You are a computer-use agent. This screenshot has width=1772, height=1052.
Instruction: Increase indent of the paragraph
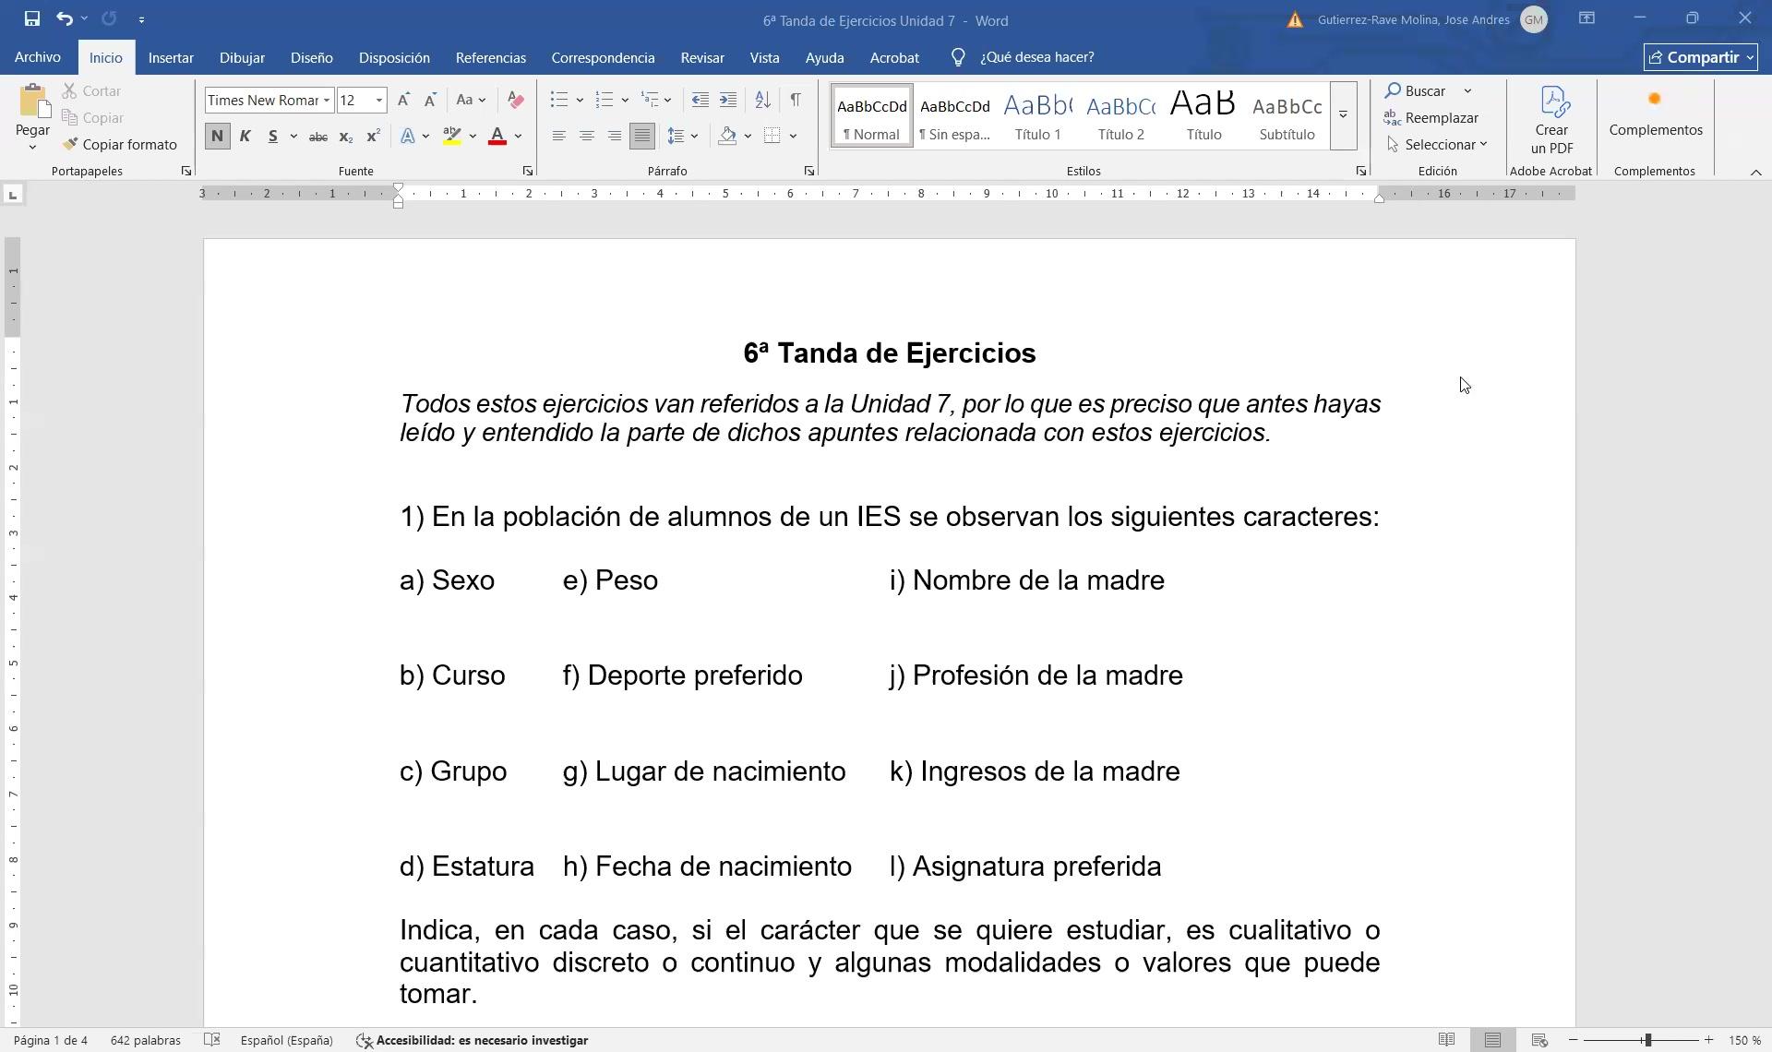(x=728, y=100)
